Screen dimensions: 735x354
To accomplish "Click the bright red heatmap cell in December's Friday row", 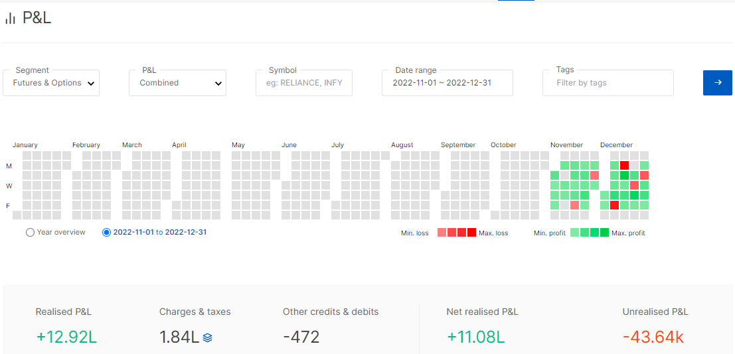I will coord(615,205).
